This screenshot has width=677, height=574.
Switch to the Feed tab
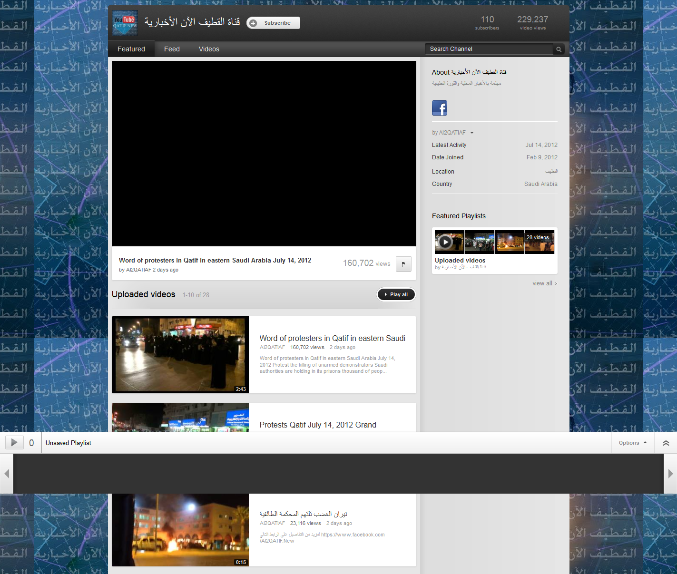[x=172, y=49]
